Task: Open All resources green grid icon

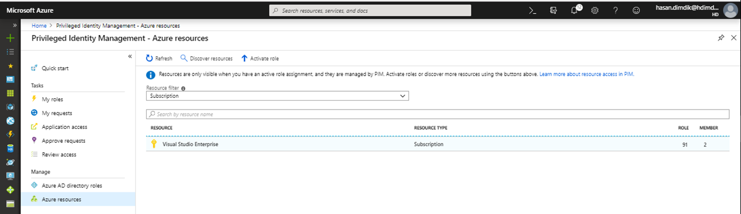Action: click(10, 93)
